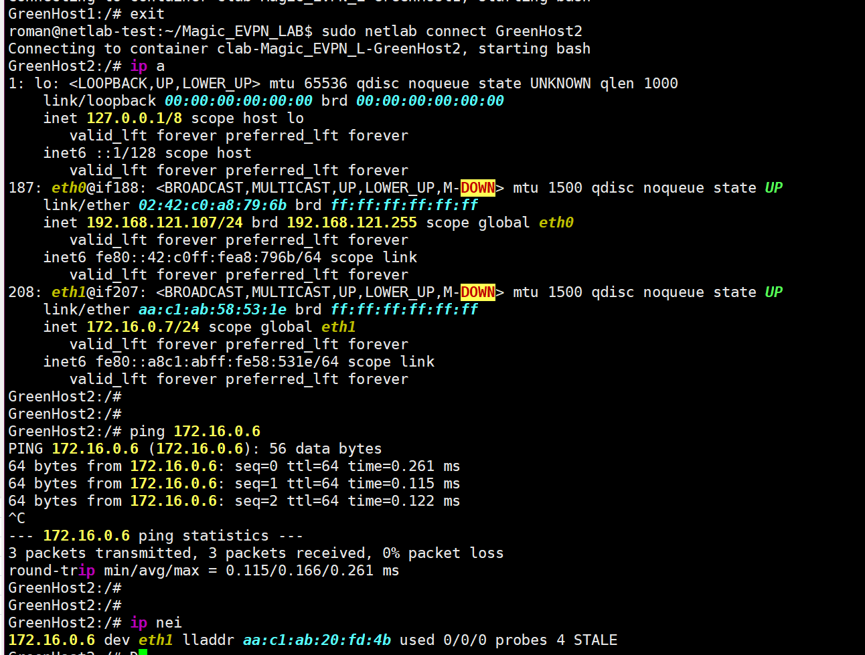This screenshot has width=865, height=655.
Task: Click the '0% packet loss' text
Action: coord(443,553)
